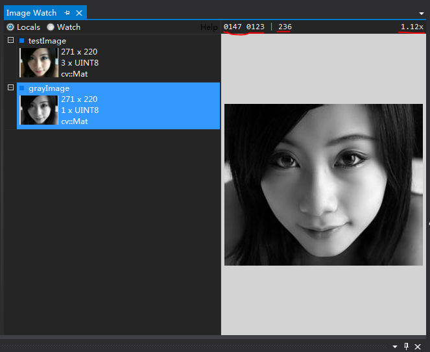Pin the Image Watch tab
Viewport: 430px width, 352px height.
click(x=67, y=13)
